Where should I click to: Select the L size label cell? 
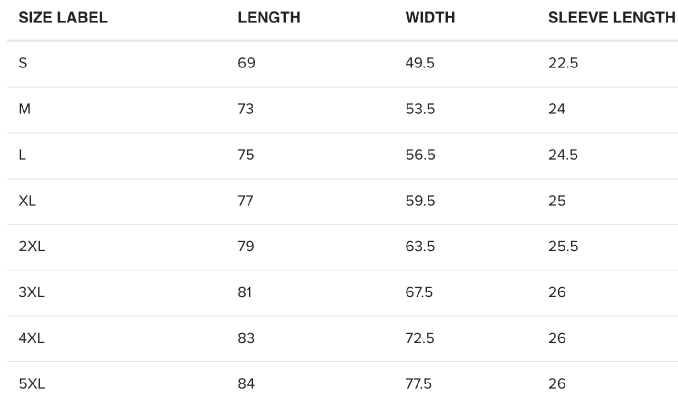pyautogui.click(x=22, y=155)
